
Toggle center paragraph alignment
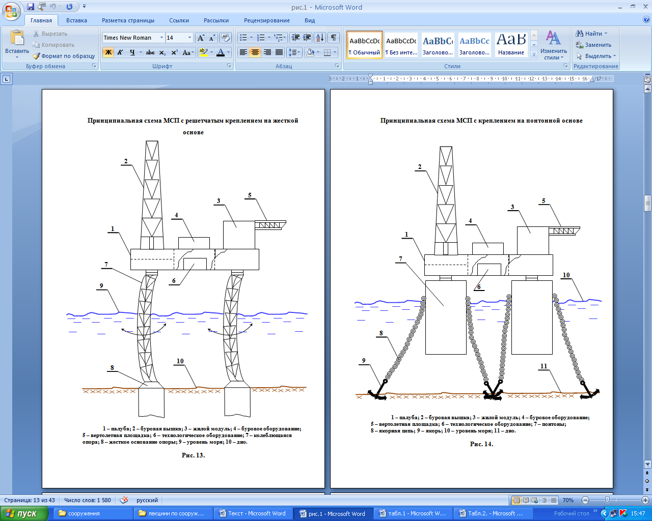point(255,52)
